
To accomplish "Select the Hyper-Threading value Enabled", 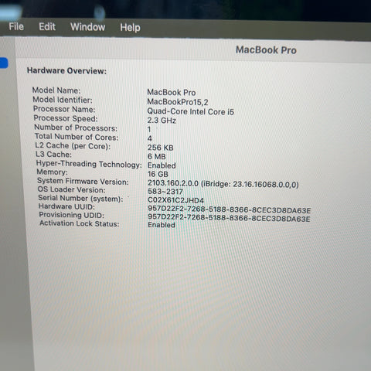I will tap(162, 165).
